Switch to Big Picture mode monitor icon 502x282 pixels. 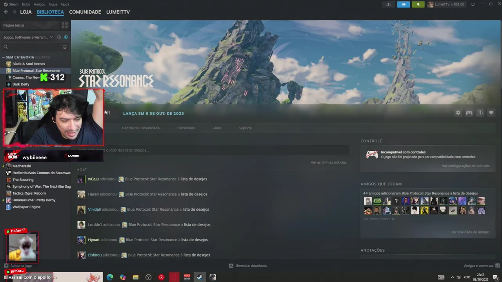(x=472, y=4)
